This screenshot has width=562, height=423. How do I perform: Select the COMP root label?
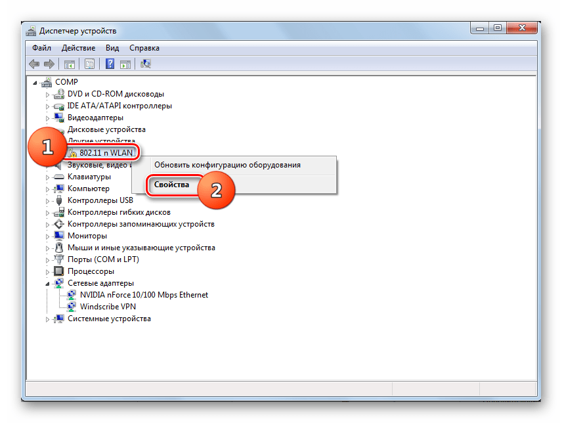66,82
